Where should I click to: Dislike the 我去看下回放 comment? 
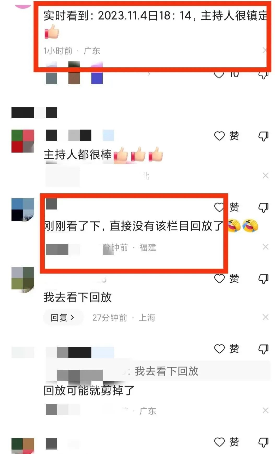[x=263, y=279]
